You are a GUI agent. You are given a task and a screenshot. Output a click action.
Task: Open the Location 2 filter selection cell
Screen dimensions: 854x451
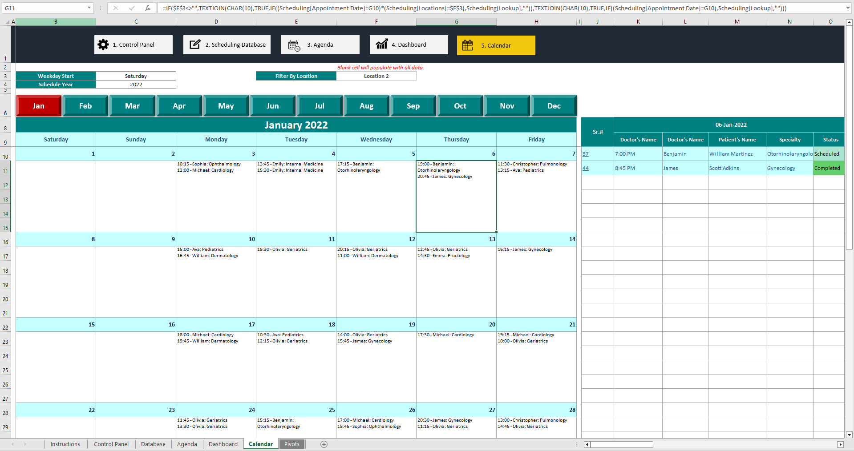[x=376, y=76]
